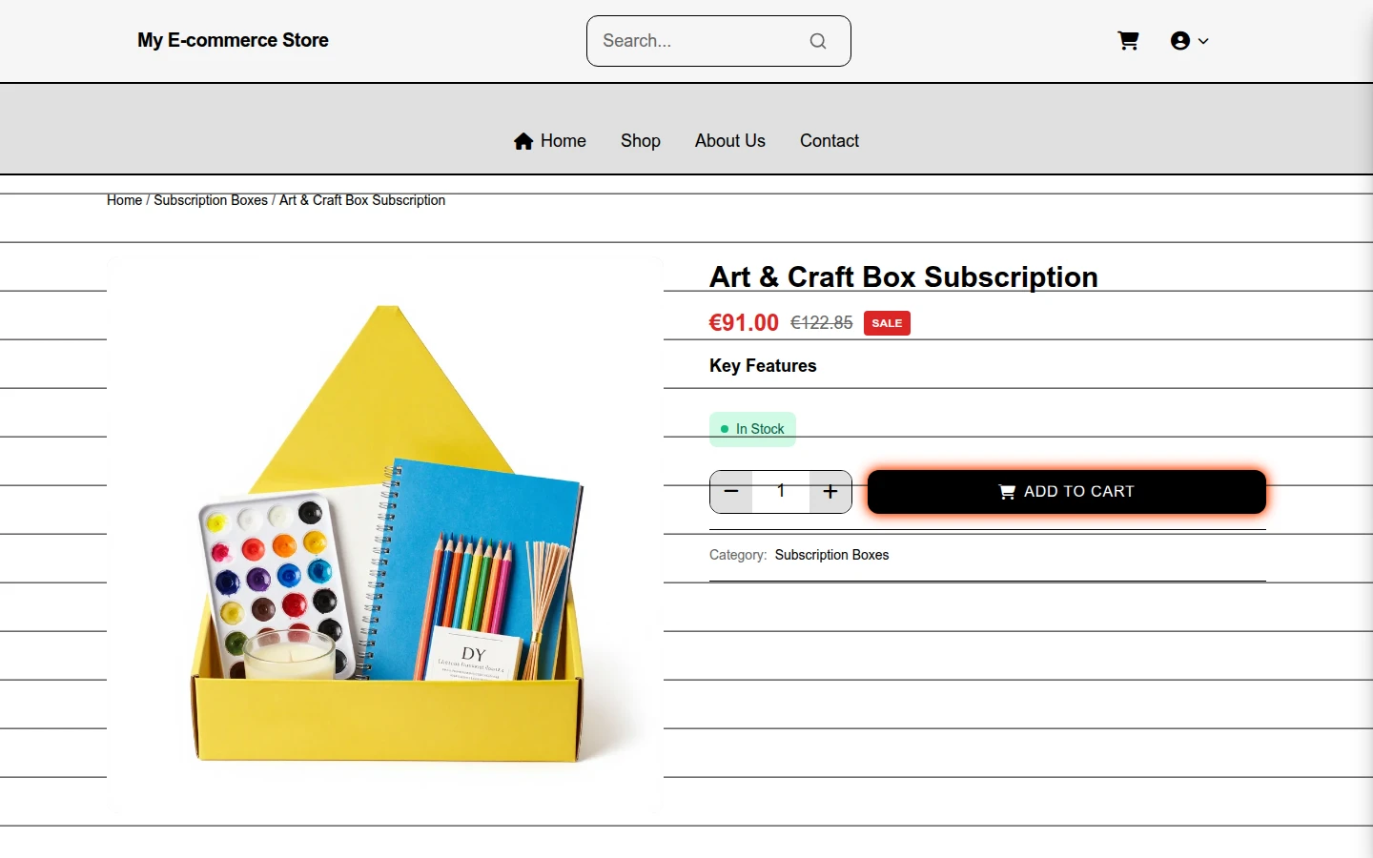Click the Key Features heading
This screenshot has width=1373, height=858.
763,366
